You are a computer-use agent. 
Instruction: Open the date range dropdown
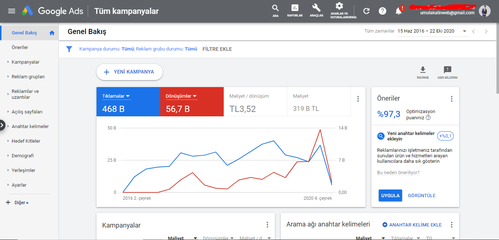tap(433, 31)
